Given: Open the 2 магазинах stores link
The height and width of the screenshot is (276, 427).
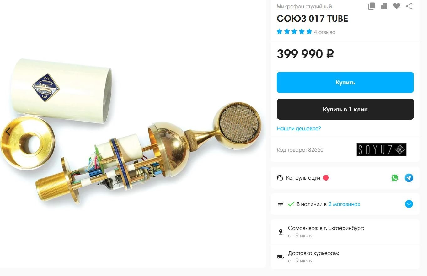Looking at the screenshot, I should coord(344,204).
